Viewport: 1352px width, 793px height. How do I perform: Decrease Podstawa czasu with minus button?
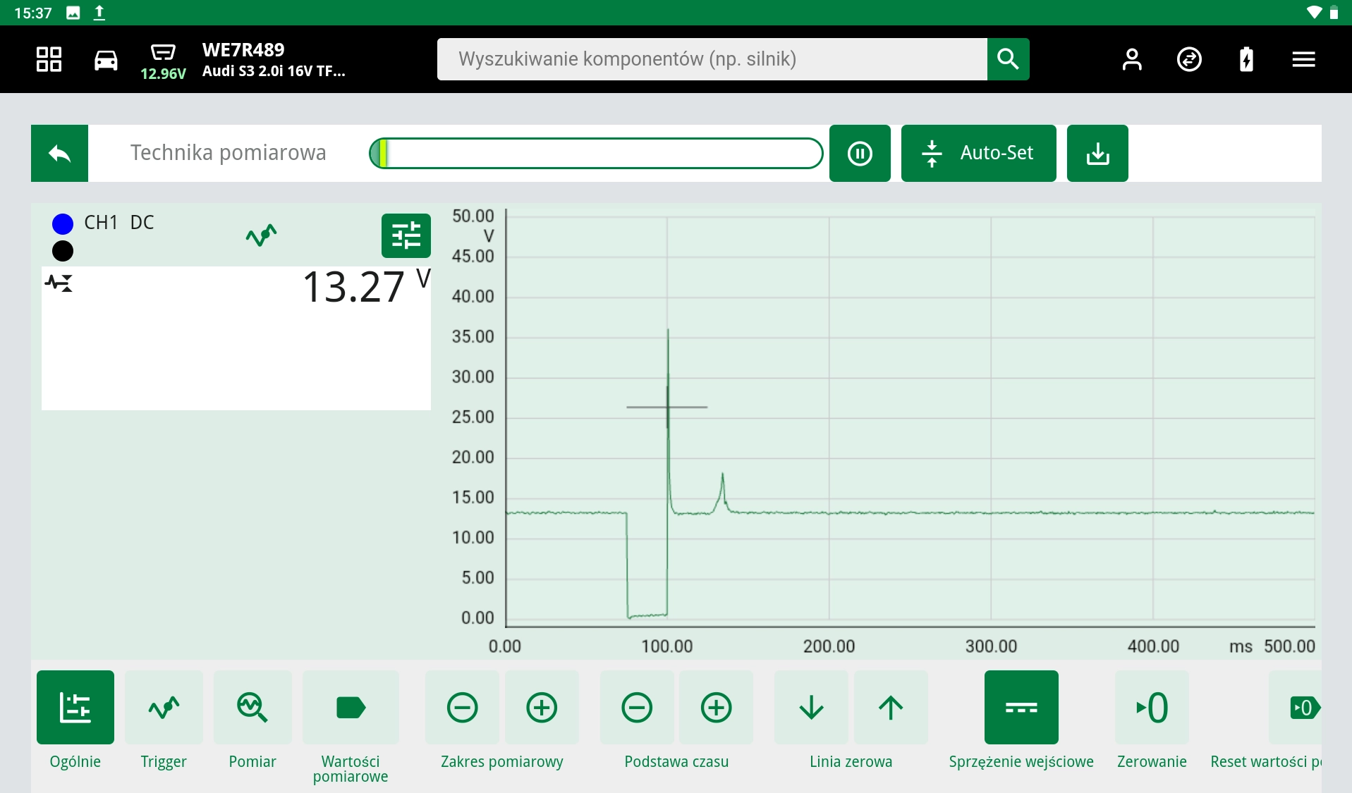(637, 707)
